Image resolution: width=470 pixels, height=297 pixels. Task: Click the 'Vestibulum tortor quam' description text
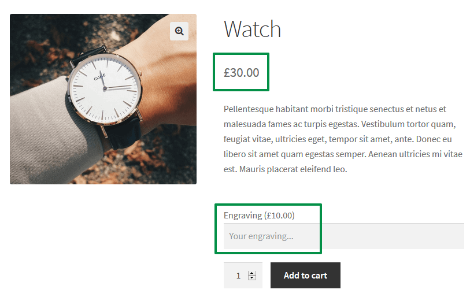point(408,124)
